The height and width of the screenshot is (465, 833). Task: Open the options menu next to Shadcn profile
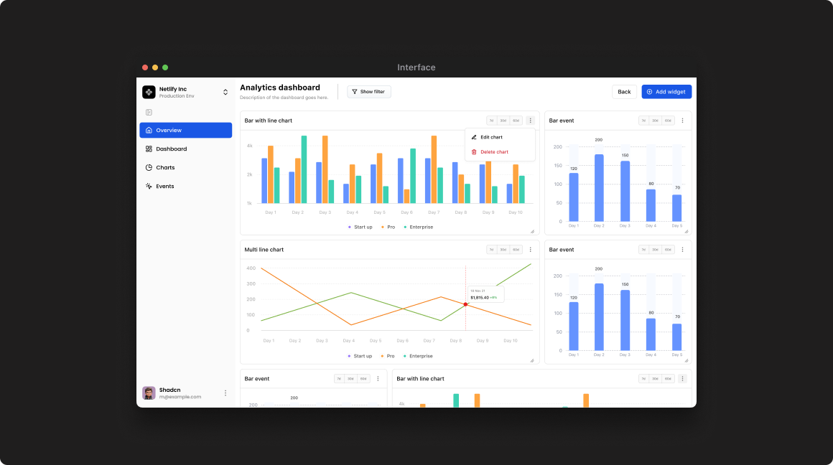tap(225, 393)
